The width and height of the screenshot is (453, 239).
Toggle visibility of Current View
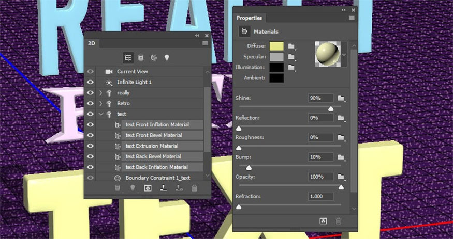tap(91, 71)
